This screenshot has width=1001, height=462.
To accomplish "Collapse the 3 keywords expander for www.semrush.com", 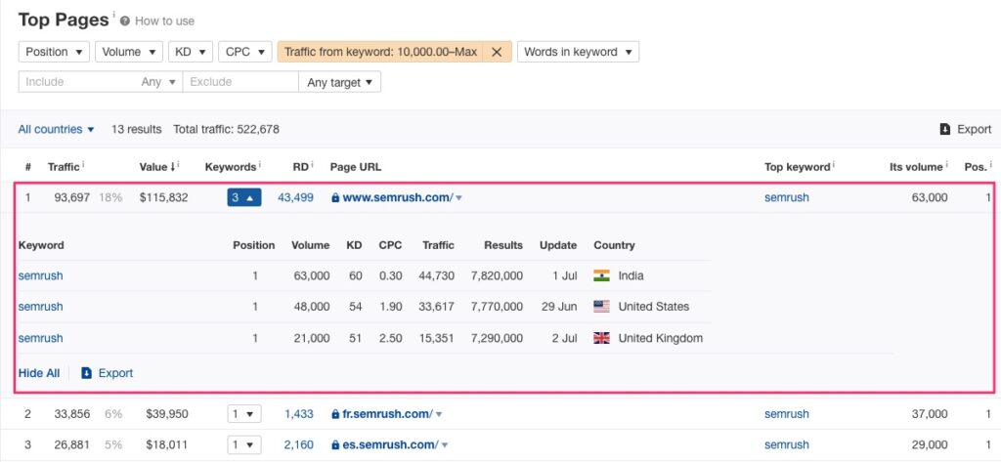I will tap(243, 198).
